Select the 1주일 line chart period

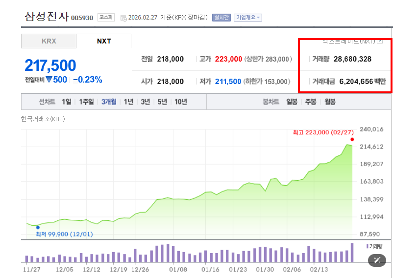tap(86, 102)
